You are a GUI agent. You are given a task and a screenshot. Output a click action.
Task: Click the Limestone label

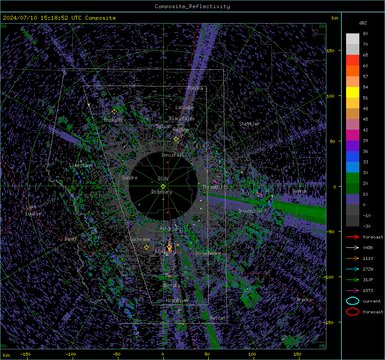pos(81,165)
